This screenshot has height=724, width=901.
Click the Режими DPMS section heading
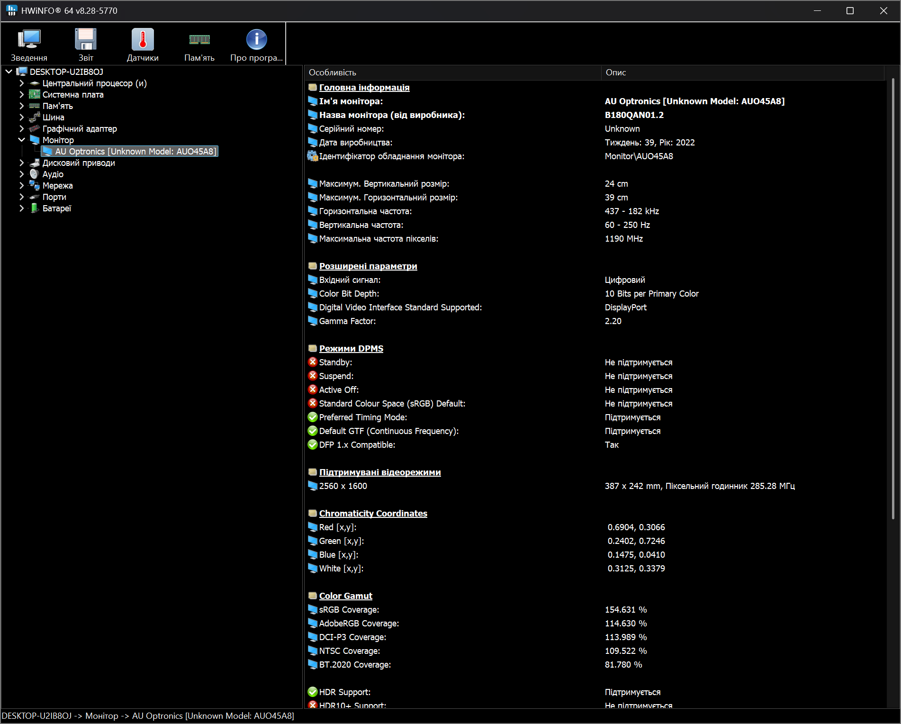coord(351,349)
